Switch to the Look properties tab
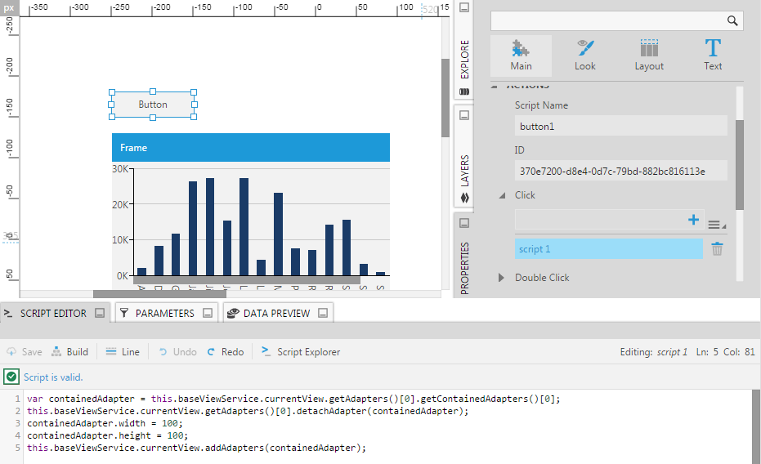Viewport: 761px width, 464px height. click(584, 56)
